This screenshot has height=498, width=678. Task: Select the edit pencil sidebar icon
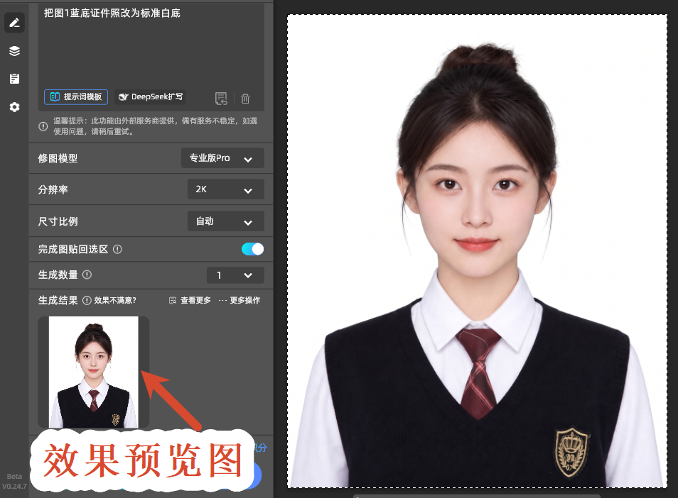(x=14, y=23)
